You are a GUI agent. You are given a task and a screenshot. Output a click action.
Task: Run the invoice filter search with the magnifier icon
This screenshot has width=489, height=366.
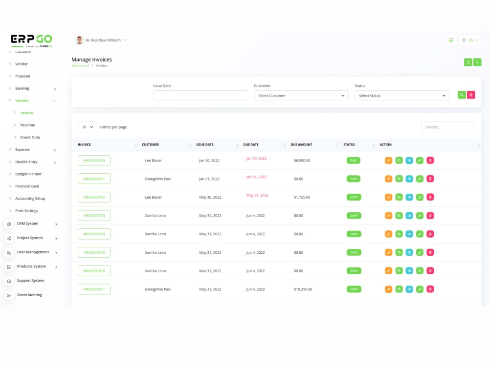461,94
